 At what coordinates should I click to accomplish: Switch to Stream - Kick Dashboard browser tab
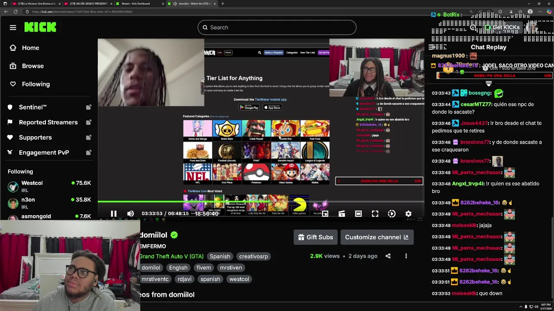139,3
